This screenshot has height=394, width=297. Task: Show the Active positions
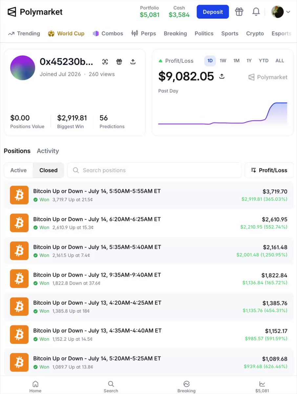point(18,170)
